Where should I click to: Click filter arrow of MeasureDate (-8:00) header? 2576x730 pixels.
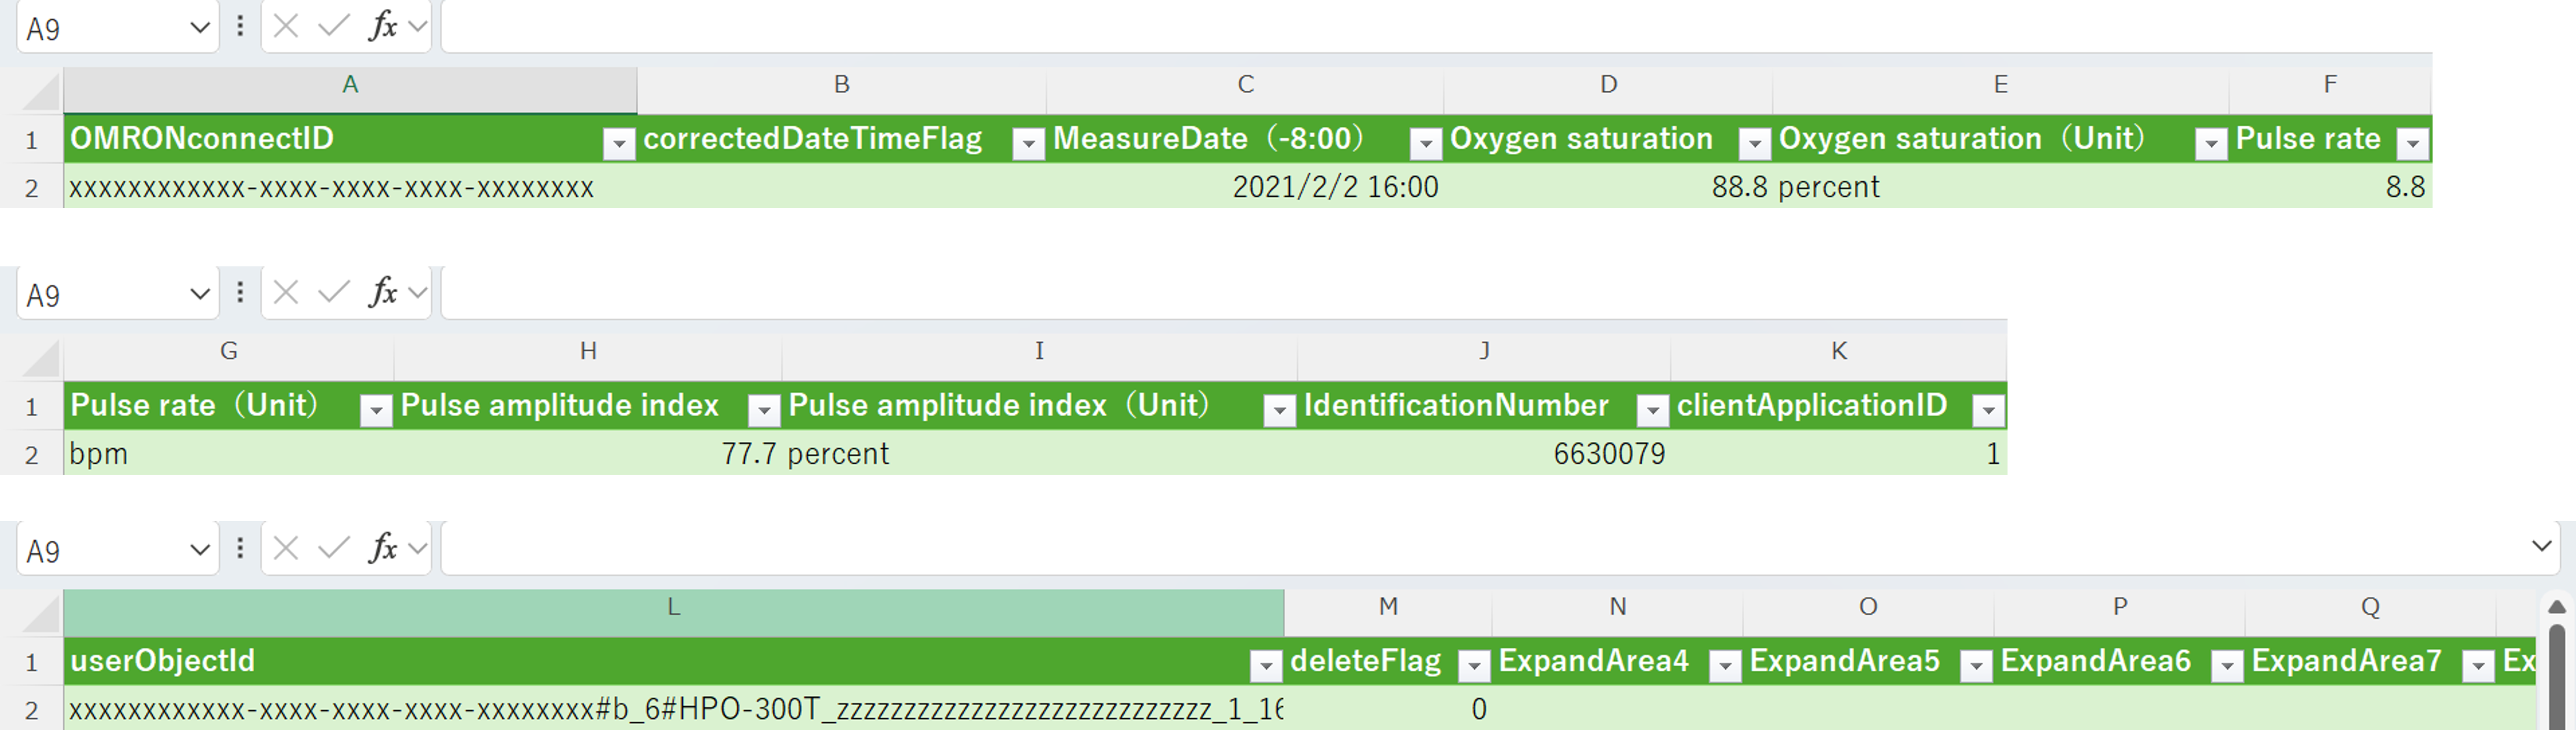[x=1425, y=144]
